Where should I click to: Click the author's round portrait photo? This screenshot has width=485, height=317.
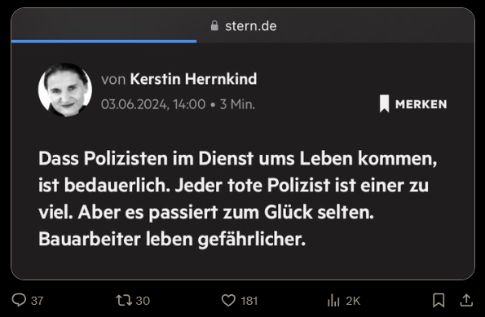click(x=65, y=90)
